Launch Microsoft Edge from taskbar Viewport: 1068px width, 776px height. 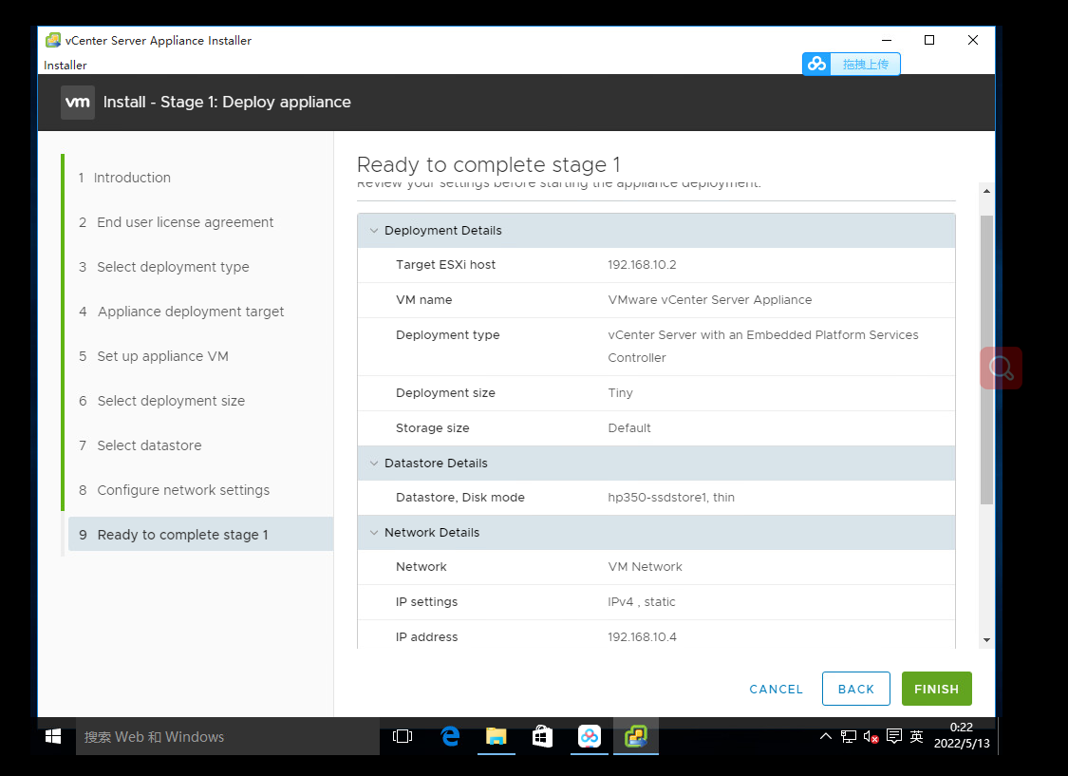(x=449, y=736)
